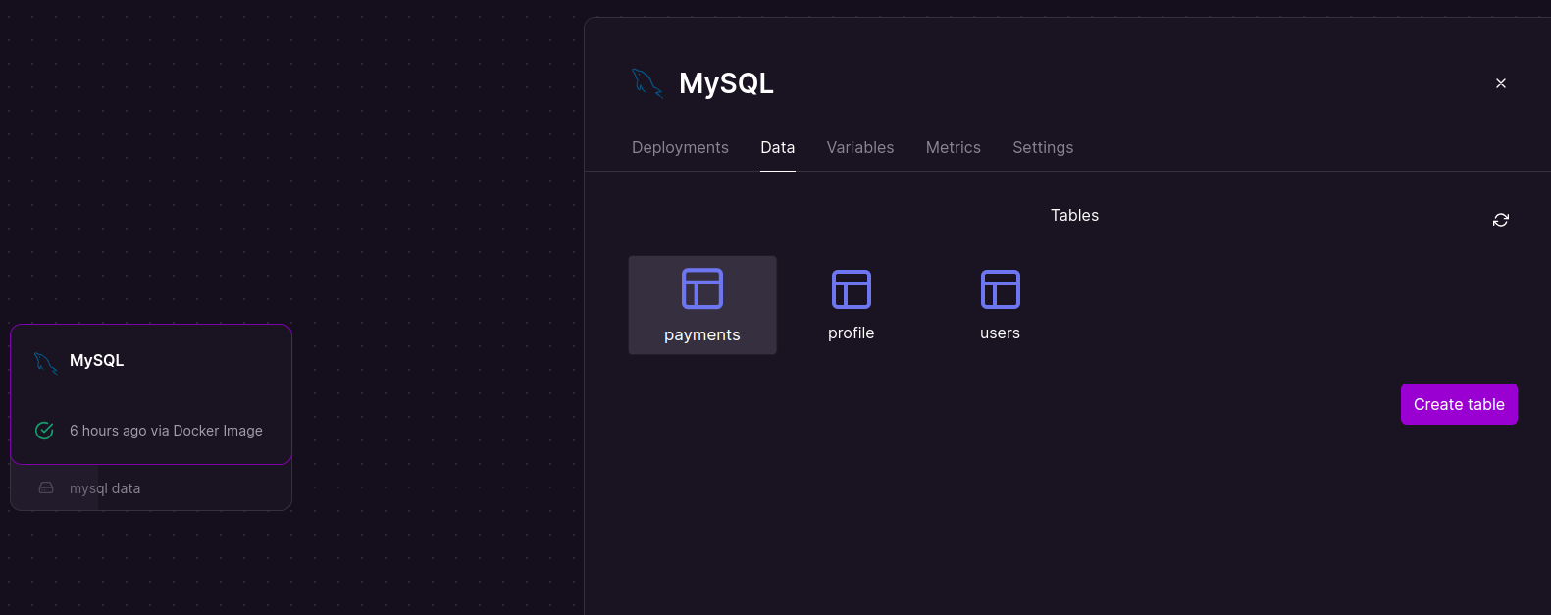The height and width of the screenshot is (615, 1551).
Task: Click the 'users' table label
Action: click(1001, 333)
